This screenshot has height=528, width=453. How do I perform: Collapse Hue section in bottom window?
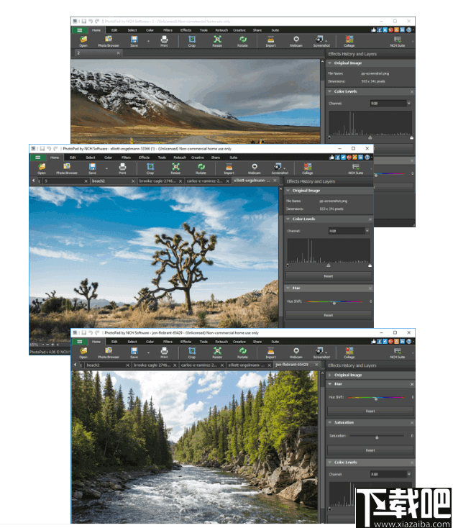click(330, 384)
